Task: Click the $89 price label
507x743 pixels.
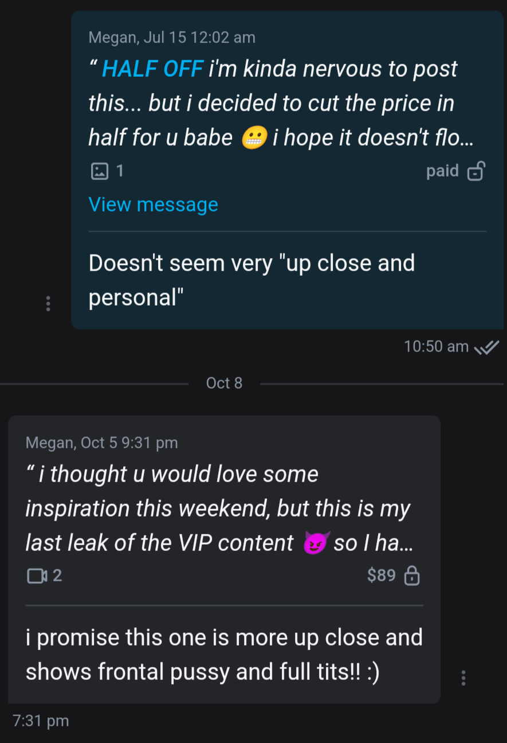Action: point(382,576)
